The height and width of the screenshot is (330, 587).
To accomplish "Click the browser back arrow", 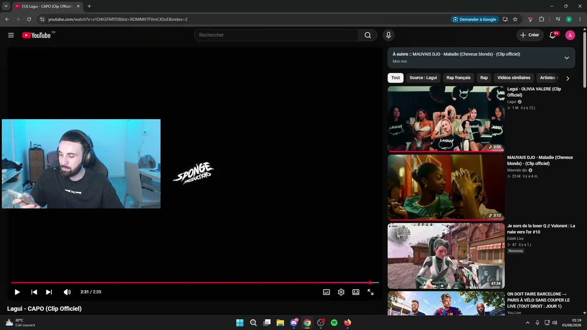I will point(7,19).
